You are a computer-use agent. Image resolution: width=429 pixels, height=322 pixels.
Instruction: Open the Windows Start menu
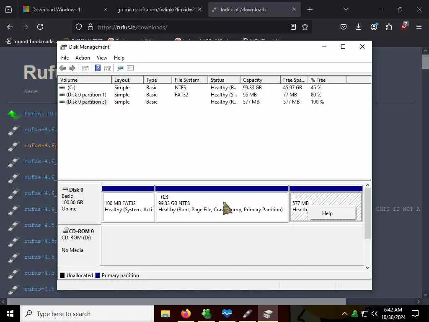(x=10, y=314)
